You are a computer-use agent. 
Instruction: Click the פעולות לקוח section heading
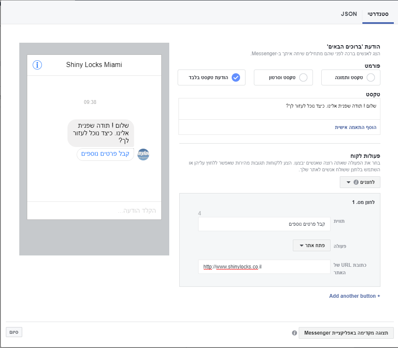click(x=365, y=156)
